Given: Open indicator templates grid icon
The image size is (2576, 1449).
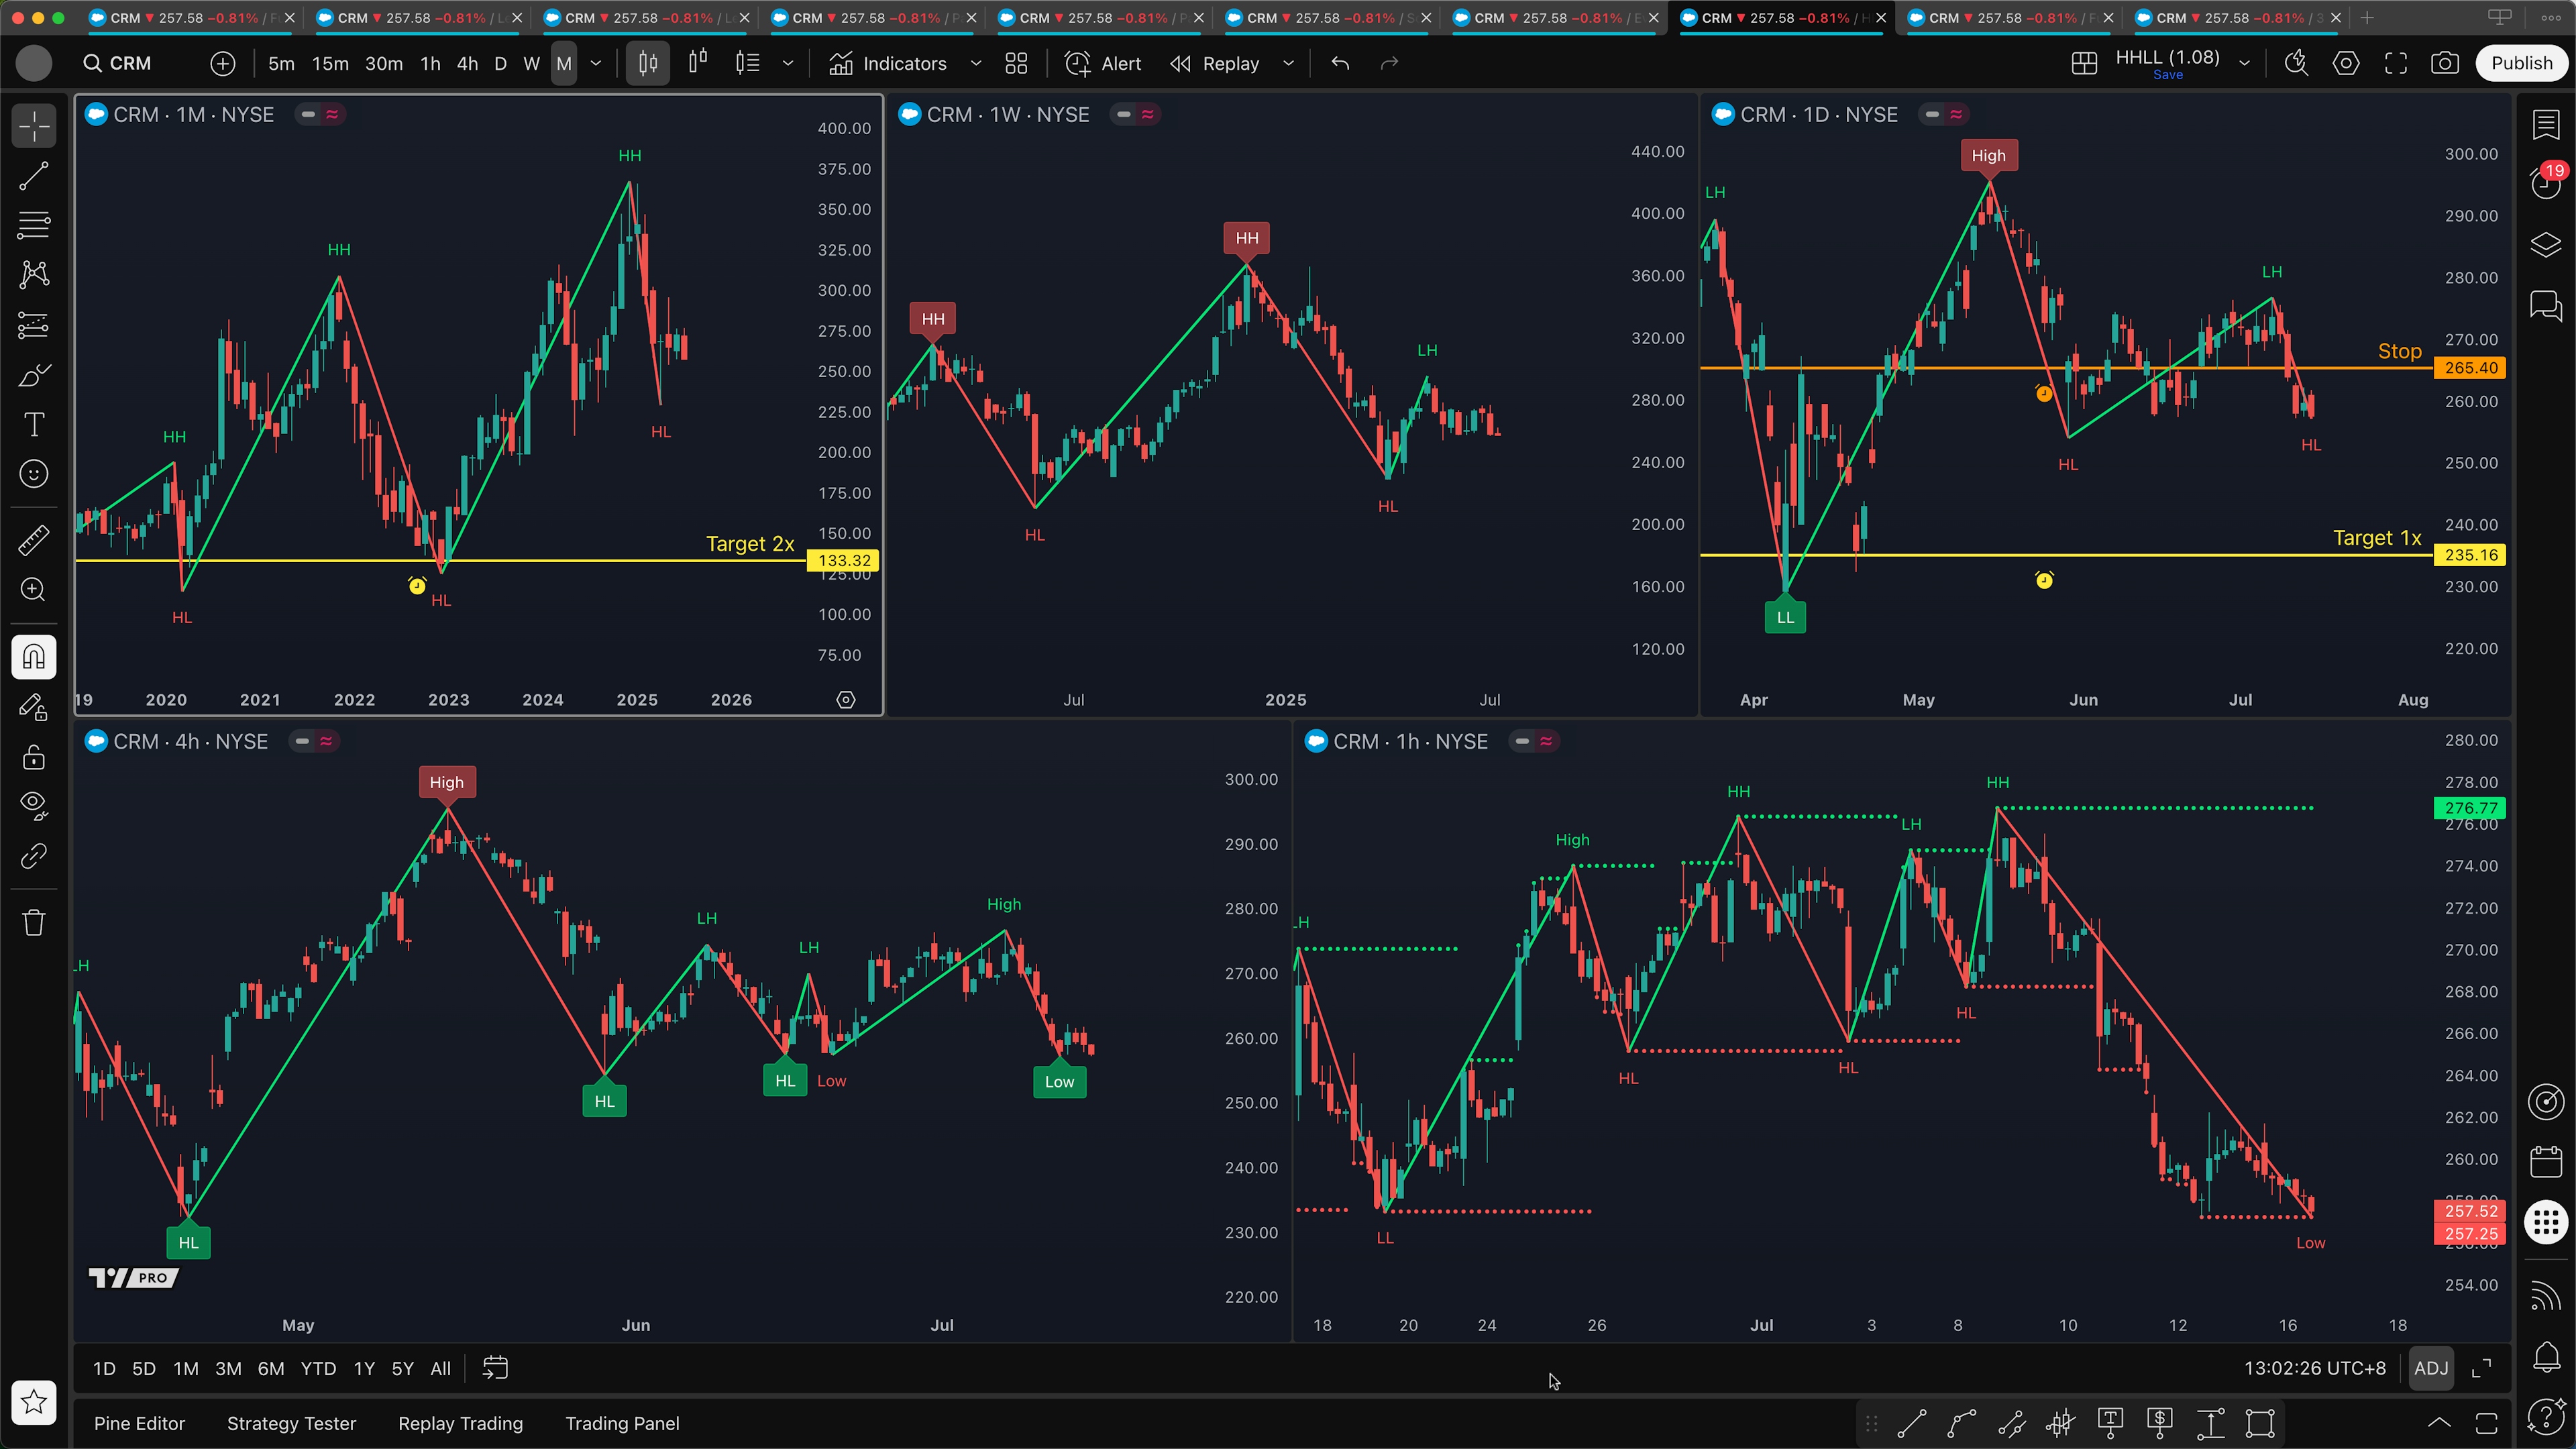Looking at the screenshot, I should (1016, 63).
